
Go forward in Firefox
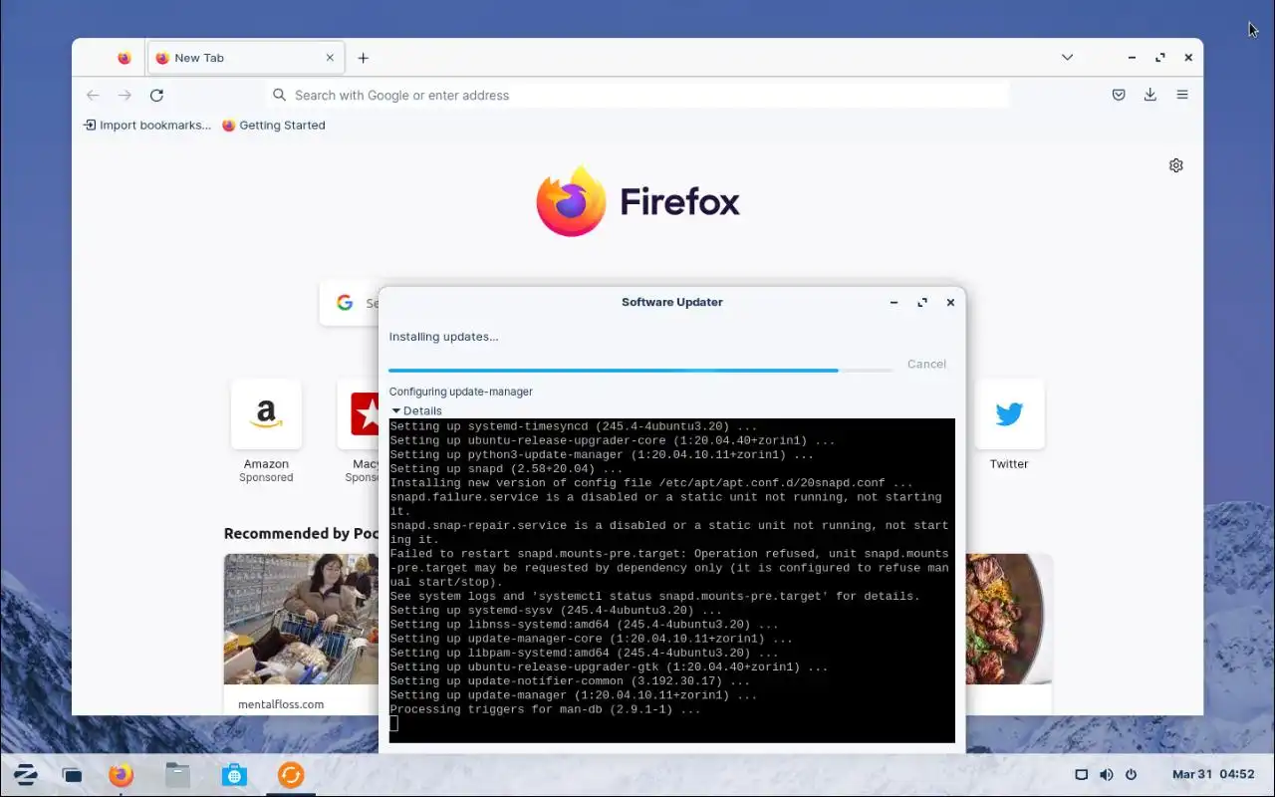click(x=125, y=95)
